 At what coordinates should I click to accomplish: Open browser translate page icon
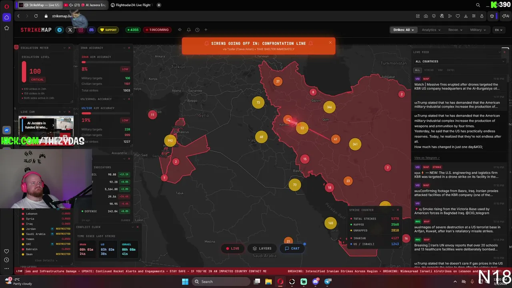click(442, 16)
